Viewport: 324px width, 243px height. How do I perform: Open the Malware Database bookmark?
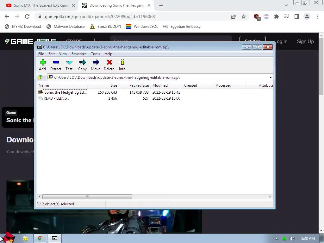65,27
